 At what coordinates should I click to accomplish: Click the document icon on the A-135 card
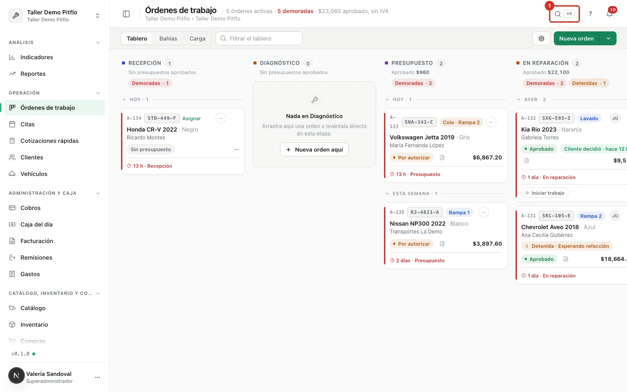click(x=442, y=244)
